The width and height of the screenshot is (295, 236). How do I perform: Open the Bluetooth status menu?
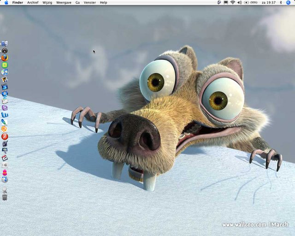tap(281, 2)
